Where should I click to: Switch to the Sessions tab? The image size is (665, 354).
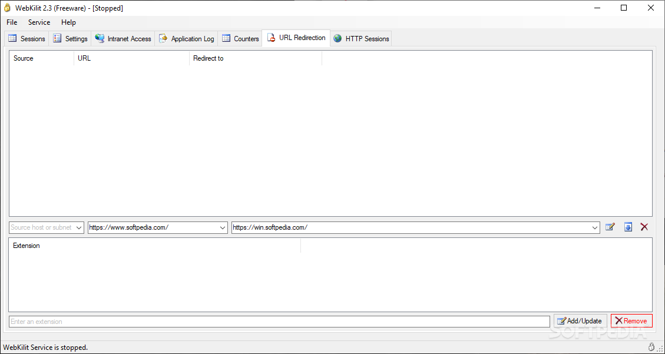27,38
